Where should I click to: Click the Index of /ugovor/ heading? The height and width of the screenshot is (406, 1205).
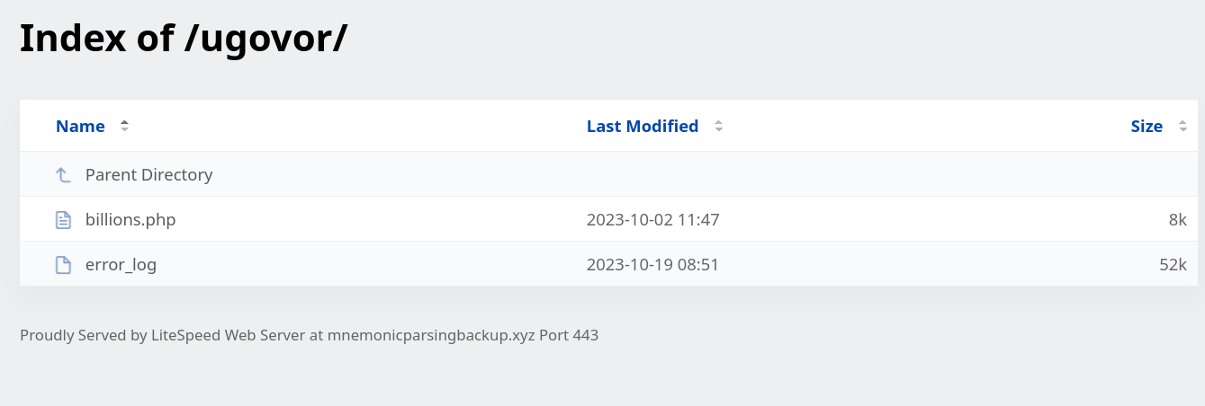click(184, 39)
